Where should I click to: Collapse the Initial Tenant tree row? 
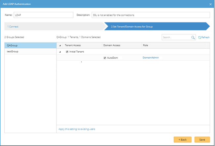coord(60,52)
